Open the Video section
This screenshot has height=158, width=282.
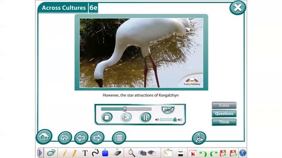[x=224, y=105]
